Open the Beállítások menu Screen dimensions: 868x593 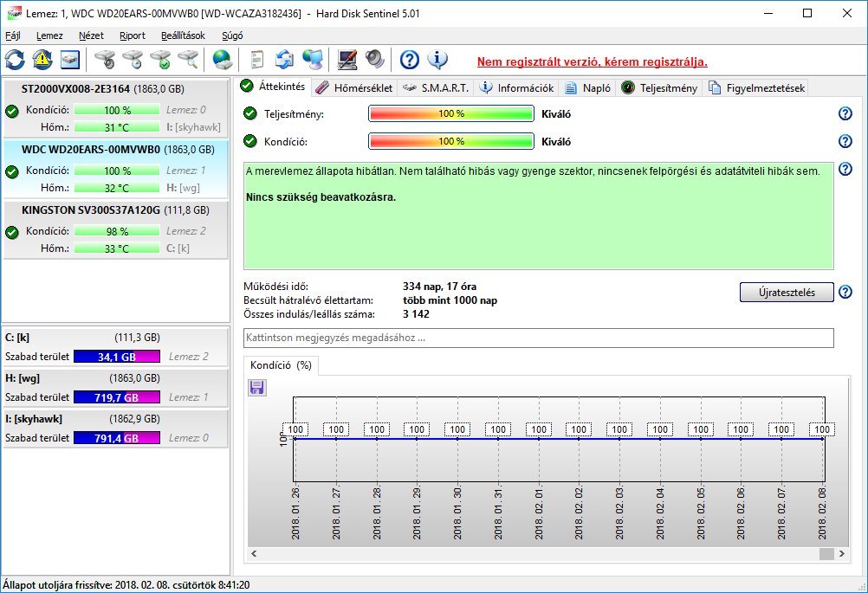point(183,35)
